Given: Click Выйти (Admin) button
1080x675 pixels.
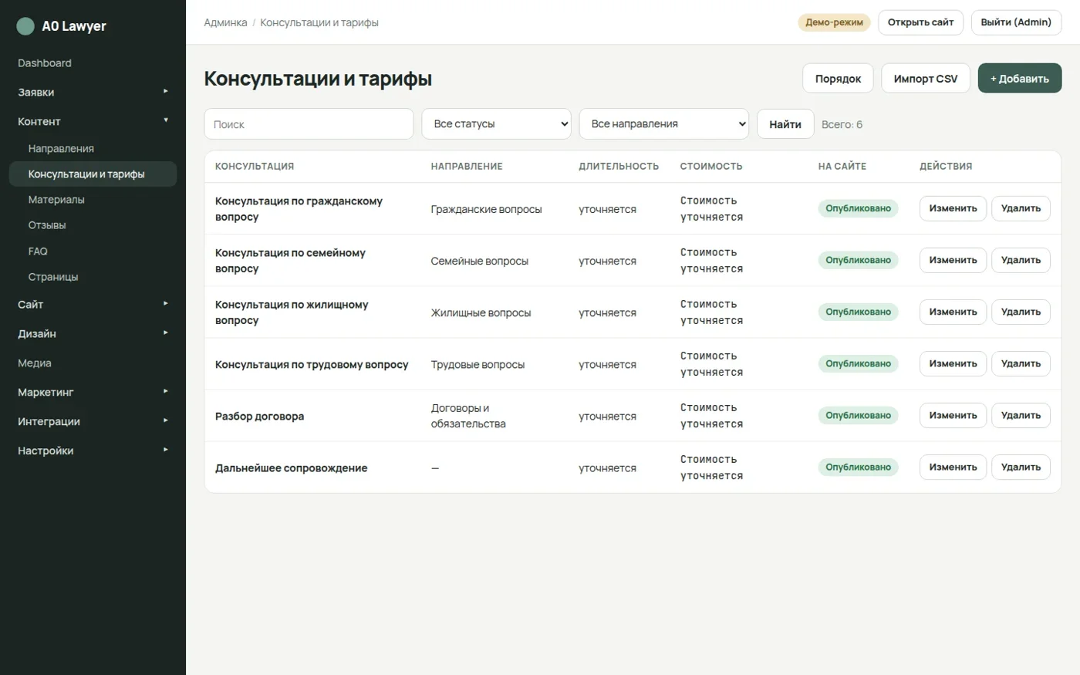Looking at the screenshot, I should click(1016, 22).
